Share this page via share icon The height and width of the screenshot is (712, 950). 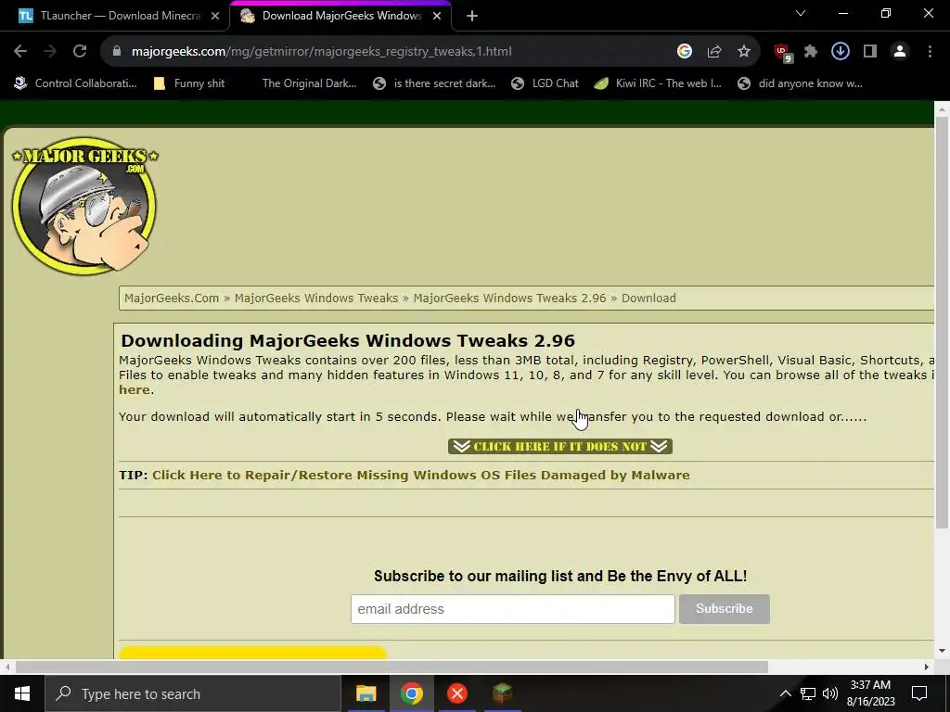[714, 52]
